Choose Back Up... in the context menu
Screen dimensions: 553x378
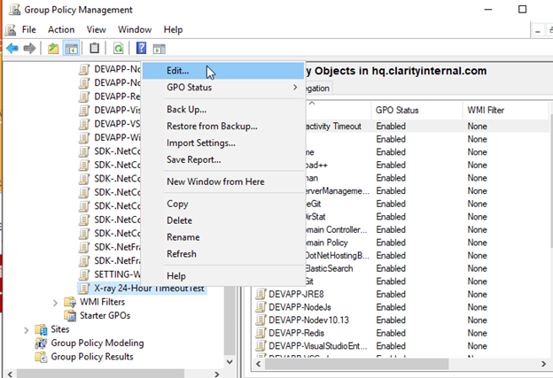[x=223, y=110]
